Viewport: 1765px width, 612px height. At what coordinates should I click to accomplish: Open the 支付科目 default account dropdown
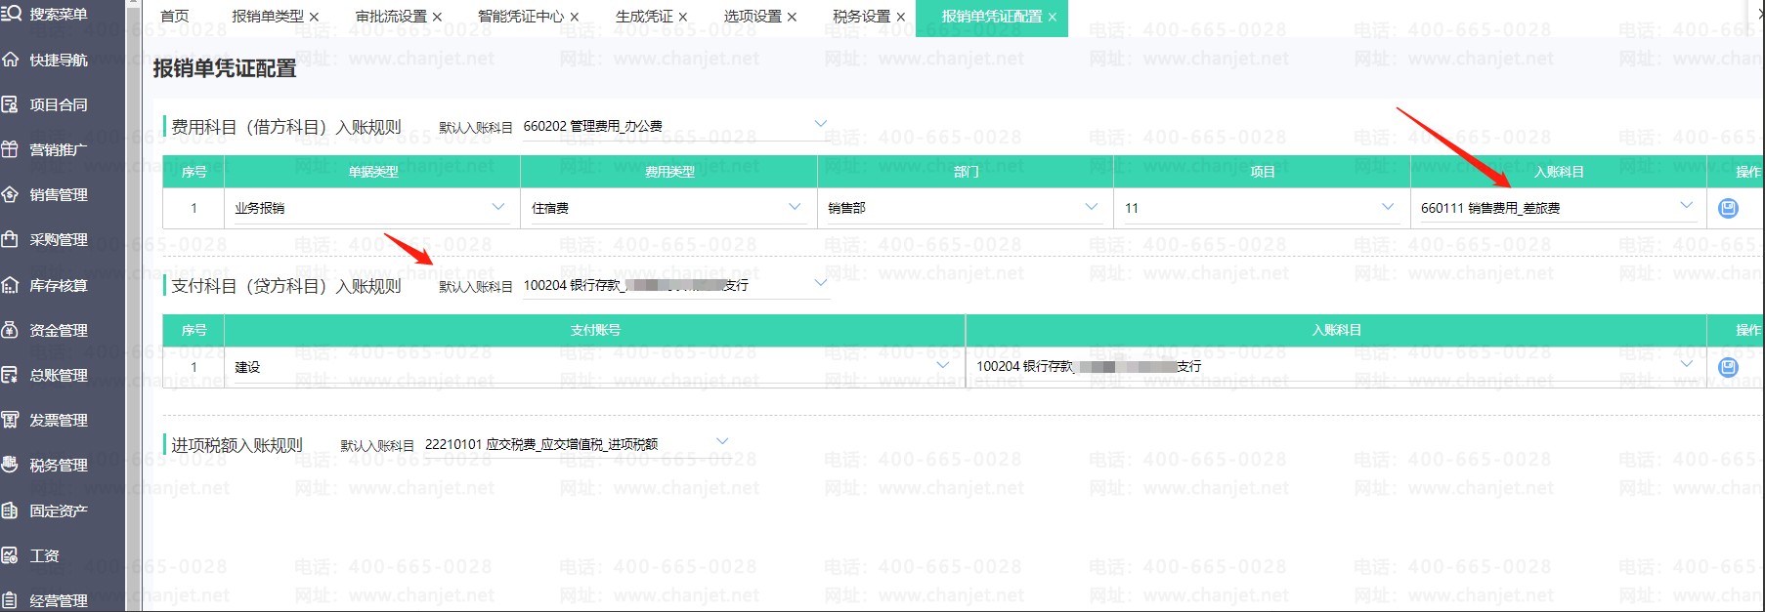[676, 285]
